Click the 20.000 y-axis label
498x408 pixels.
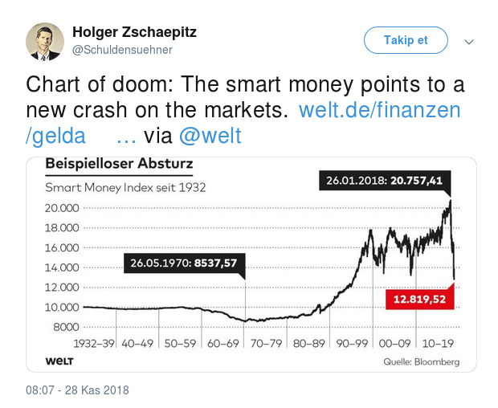[62, 208]
